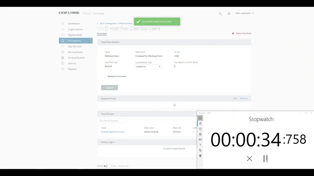Click the Admins sidebar label
This screenshot has width=314, height=176.
tap(72, 64)
